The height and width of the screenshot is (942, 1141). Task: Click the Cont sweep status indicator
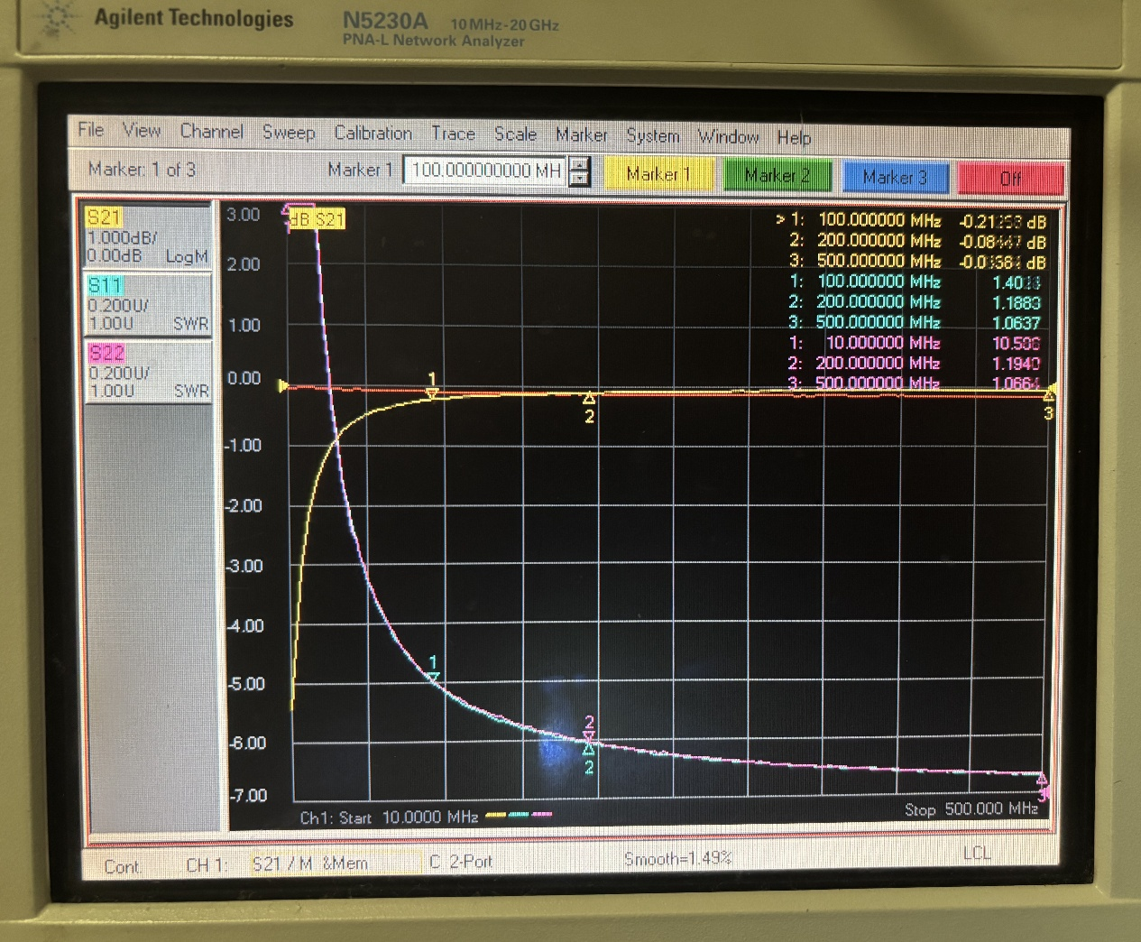tap(122, 866)
